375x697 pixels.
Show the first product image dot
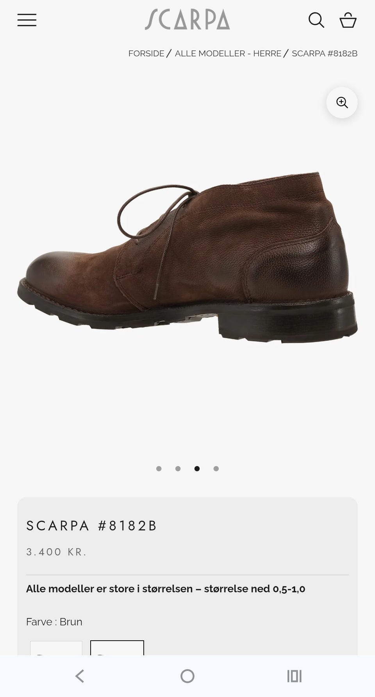click(x=159, y=468)
